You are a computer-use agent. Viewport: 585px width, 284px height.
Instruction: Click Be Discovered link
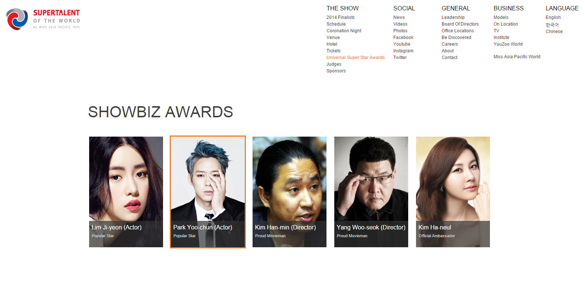click(x=456, y=37)
